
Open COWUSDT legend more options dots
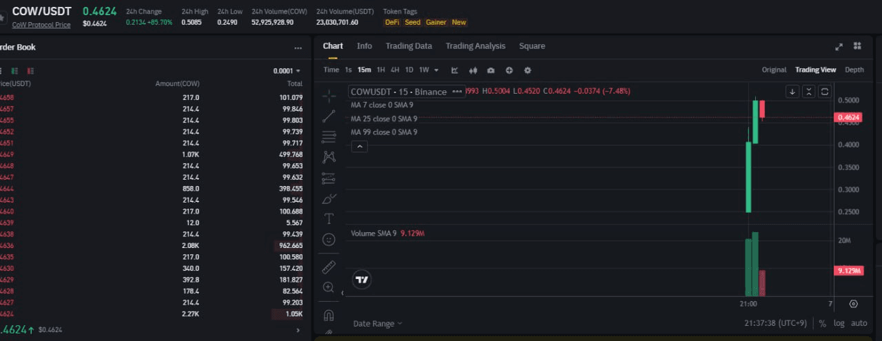(x=457, y=92)
